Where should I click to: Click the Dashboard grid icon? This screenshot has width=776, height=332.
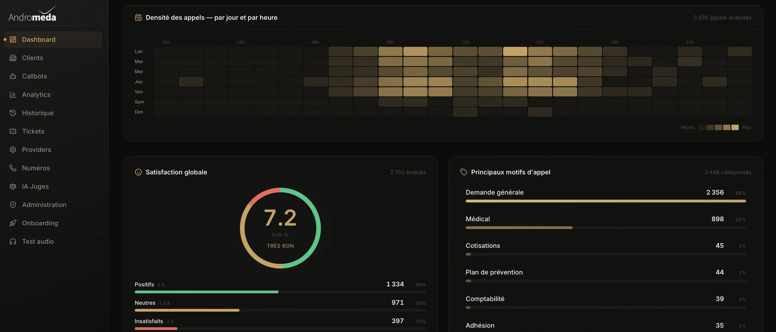[x=13, y=39]
